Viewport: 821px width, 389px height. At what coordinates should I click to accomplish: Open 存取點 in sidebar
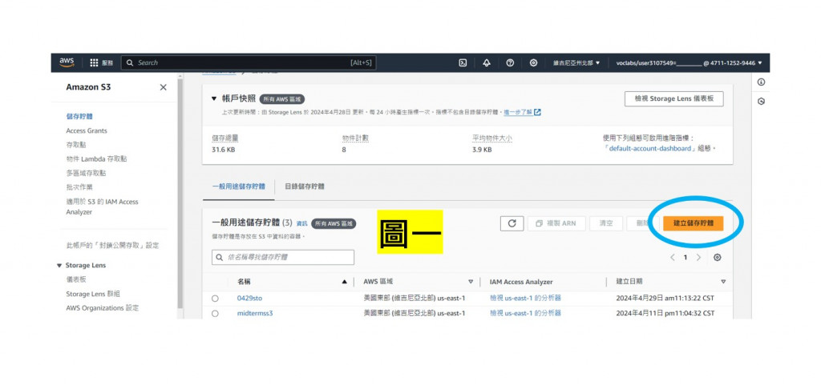tap(76, 145)
